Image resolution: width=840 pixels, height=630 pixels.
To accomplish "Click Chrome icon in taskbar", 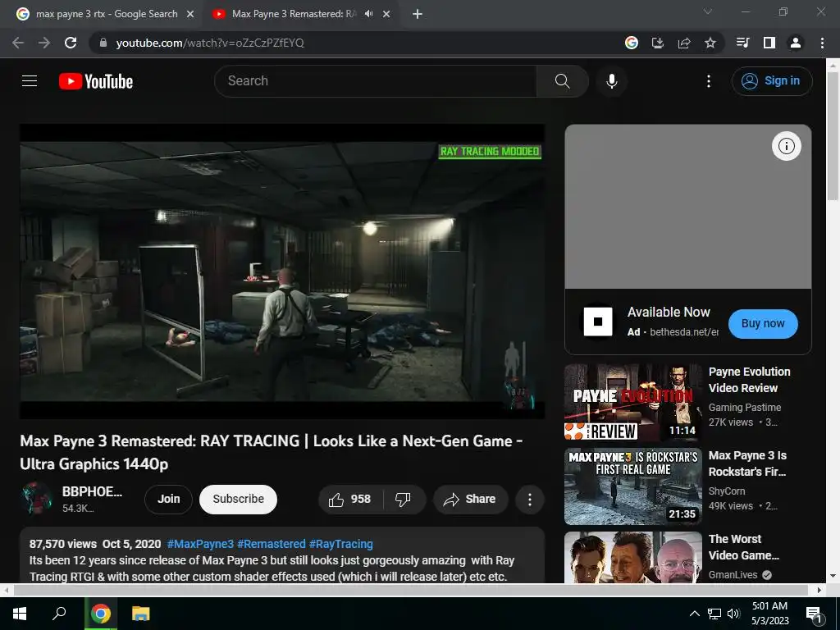I will [100, 614].
